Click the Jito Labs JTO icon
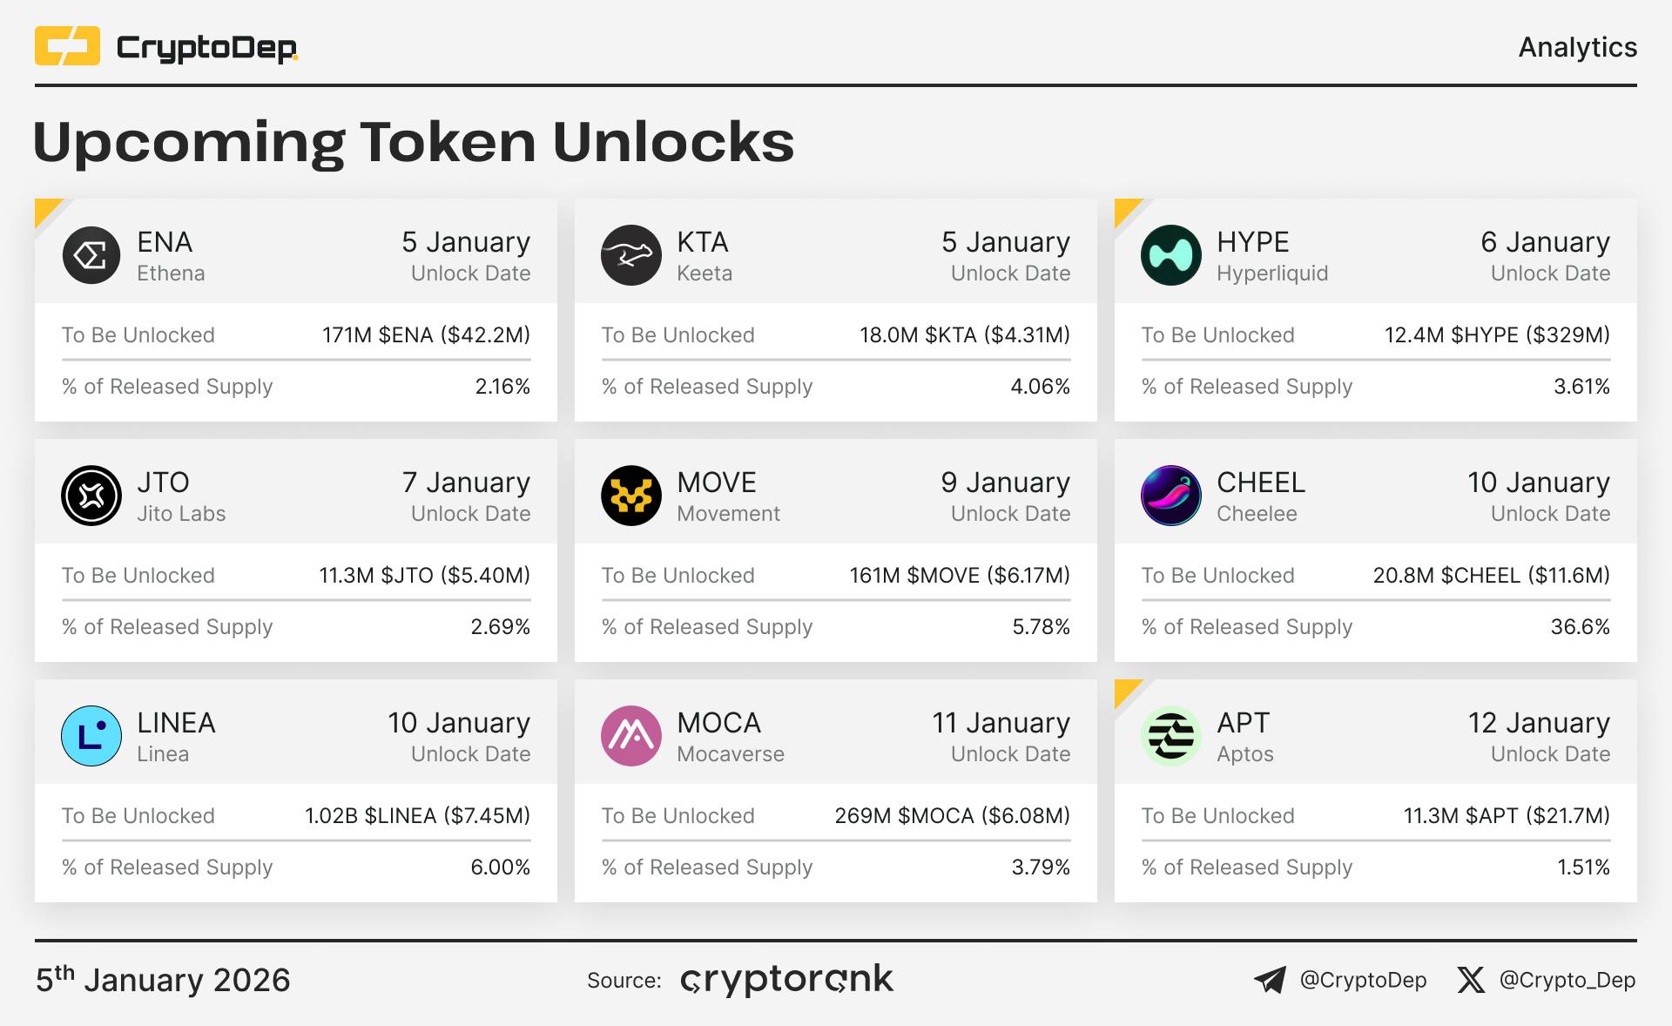 (91, 496)
